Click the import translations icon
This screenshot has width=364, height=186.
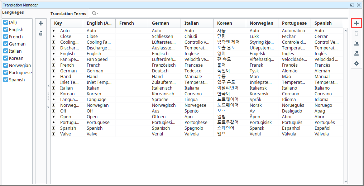(356, 43)
